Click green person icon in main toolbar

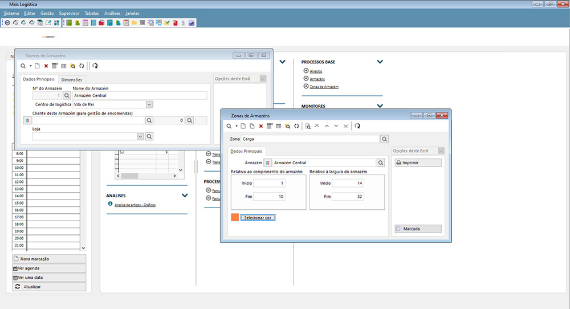(78, 23)
